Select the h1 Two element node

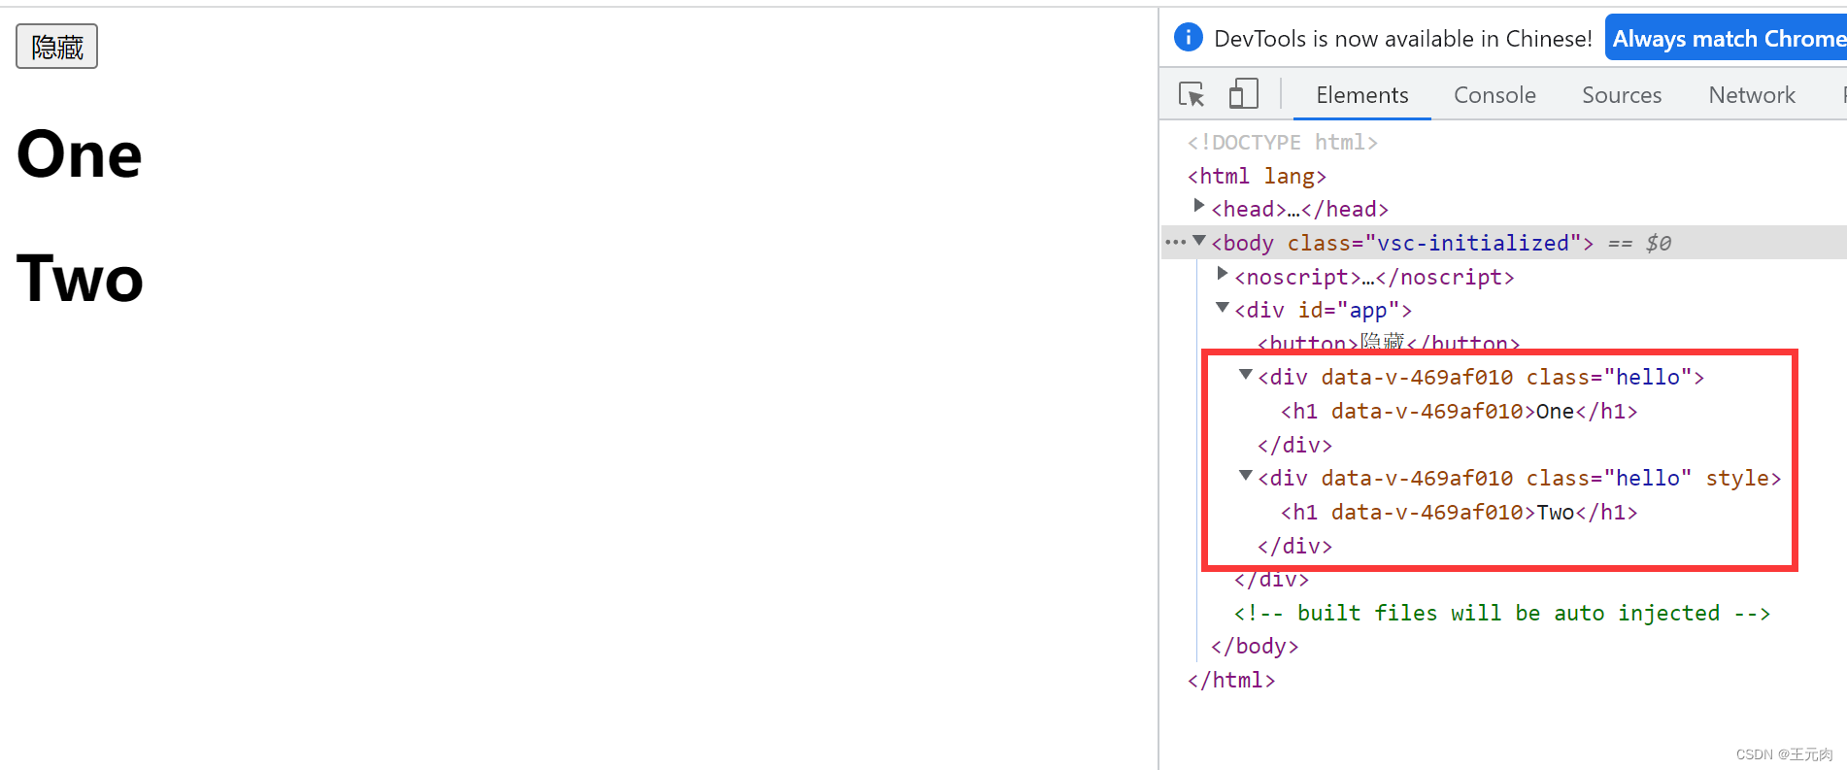(1459, 513)
